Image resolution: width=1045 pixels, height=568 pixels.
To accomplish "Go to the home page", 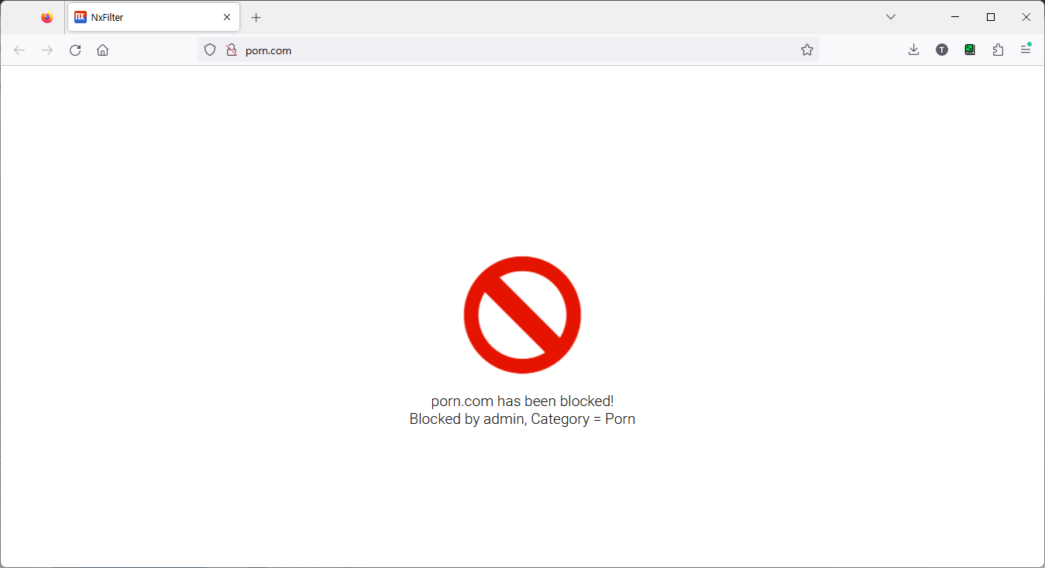I will click(103, 50).
